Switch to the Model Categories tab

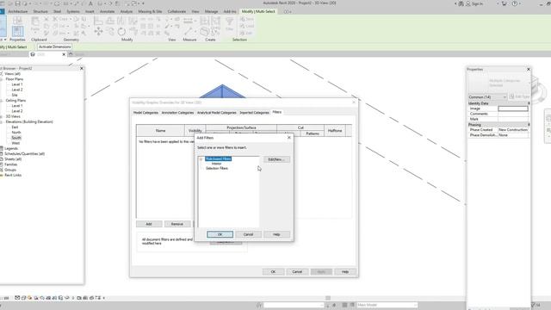tap(145, 113)
